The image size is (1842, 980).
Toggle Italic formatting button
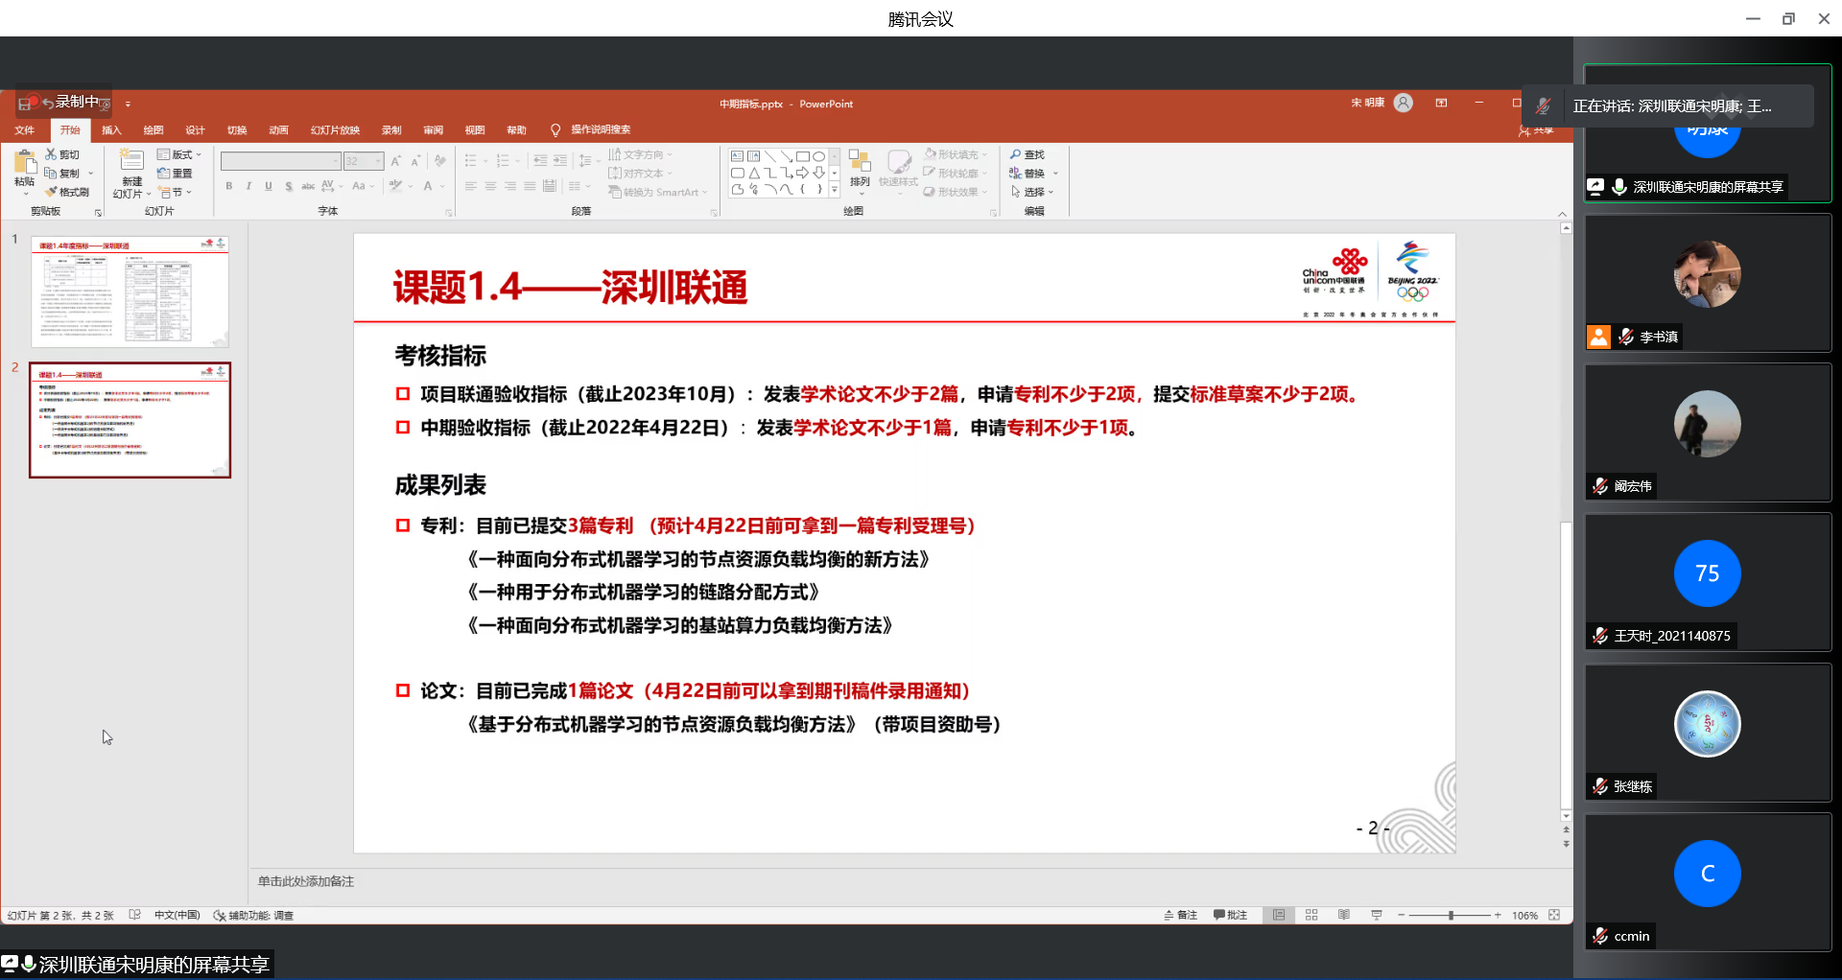click(x=248, y=186)
